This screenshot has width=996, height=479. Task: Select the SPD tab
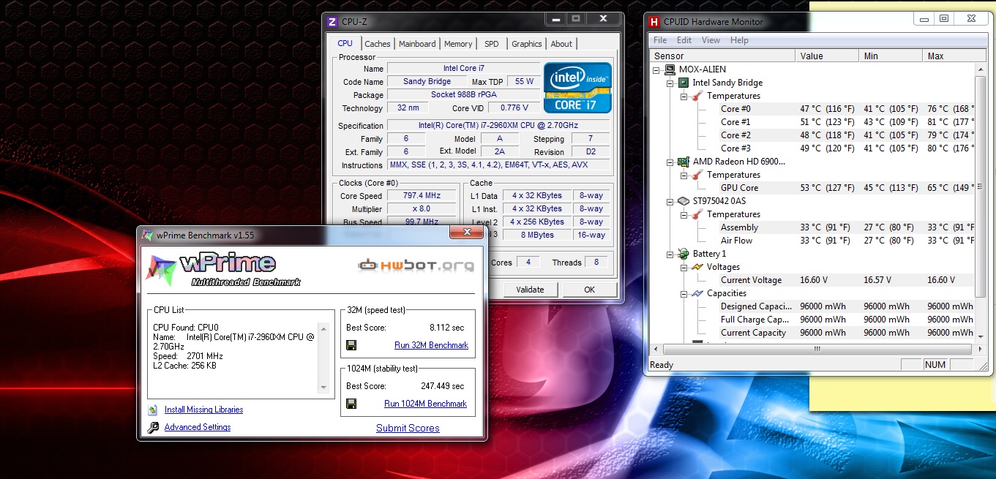(x=492, y=44)
